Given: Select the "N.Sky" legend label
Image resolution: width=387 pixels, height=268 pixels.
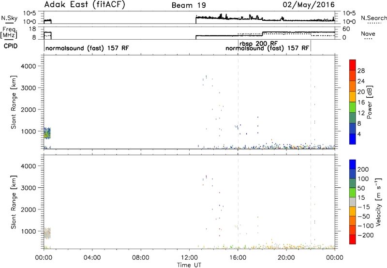Looking at the screenshot, I should (x=9, y=18).
